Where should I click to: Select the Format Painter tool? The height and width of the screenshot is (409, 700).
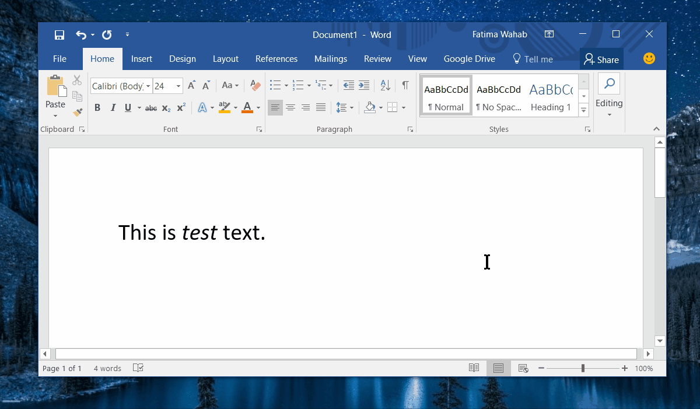tap(77, 112)
